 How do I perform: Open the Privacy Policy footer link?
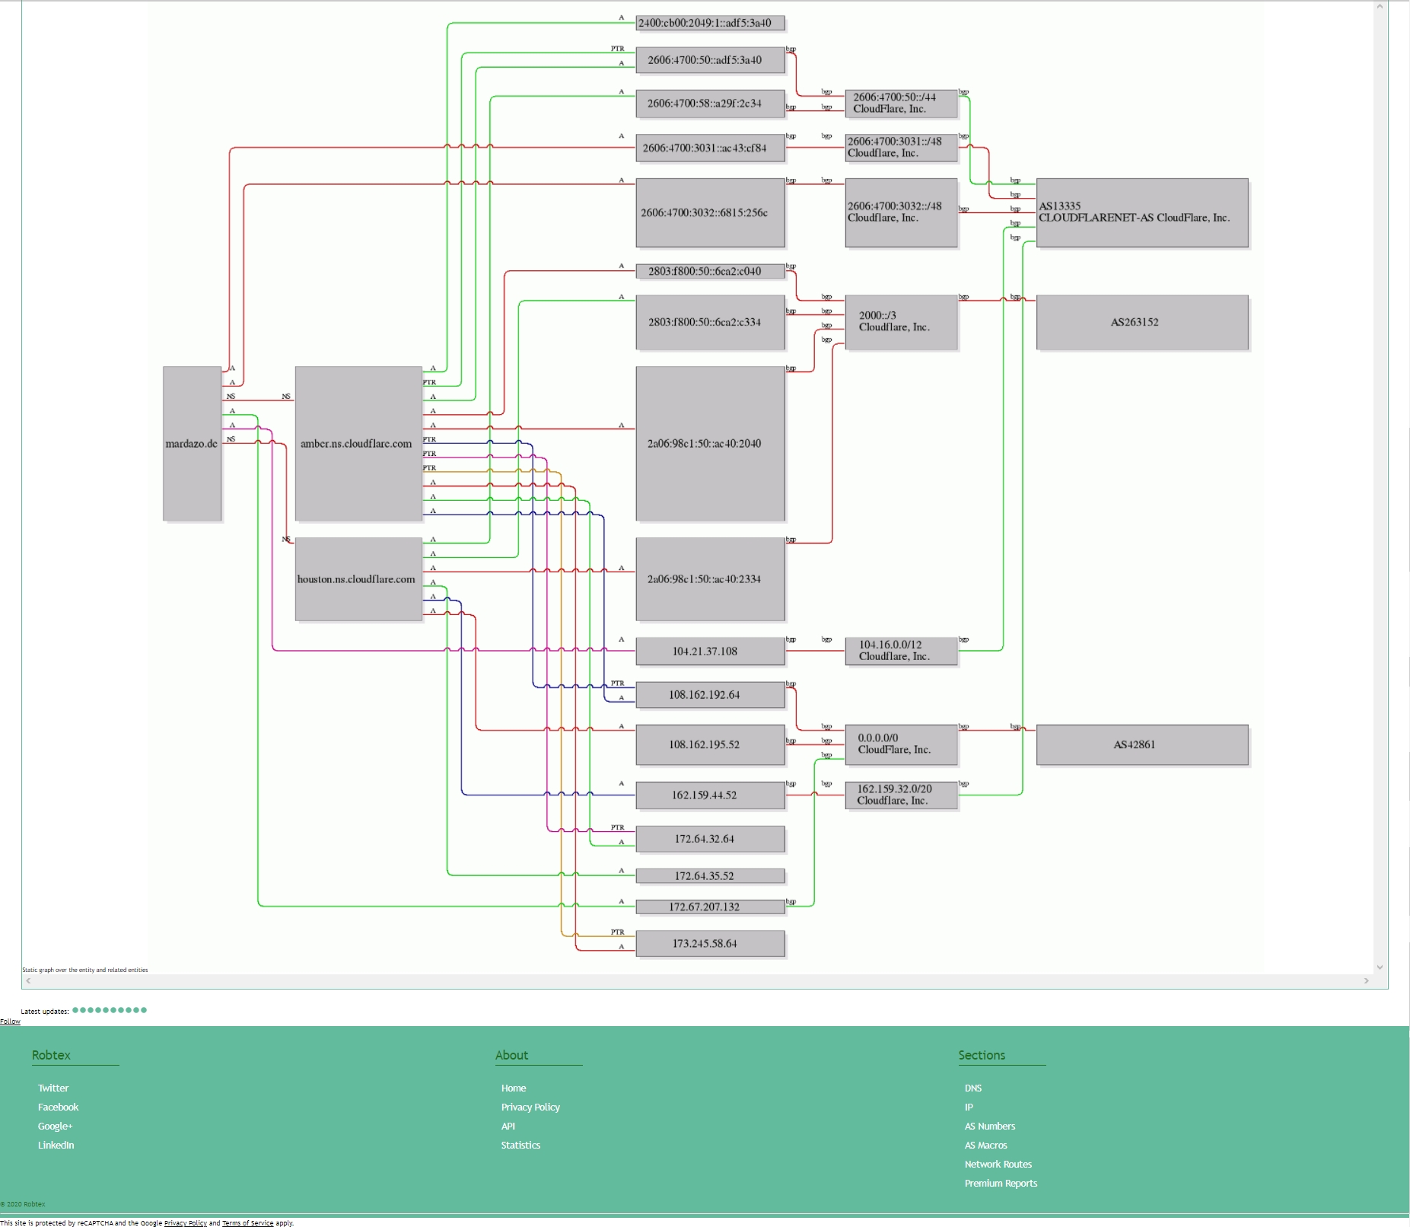point(530,1107)
